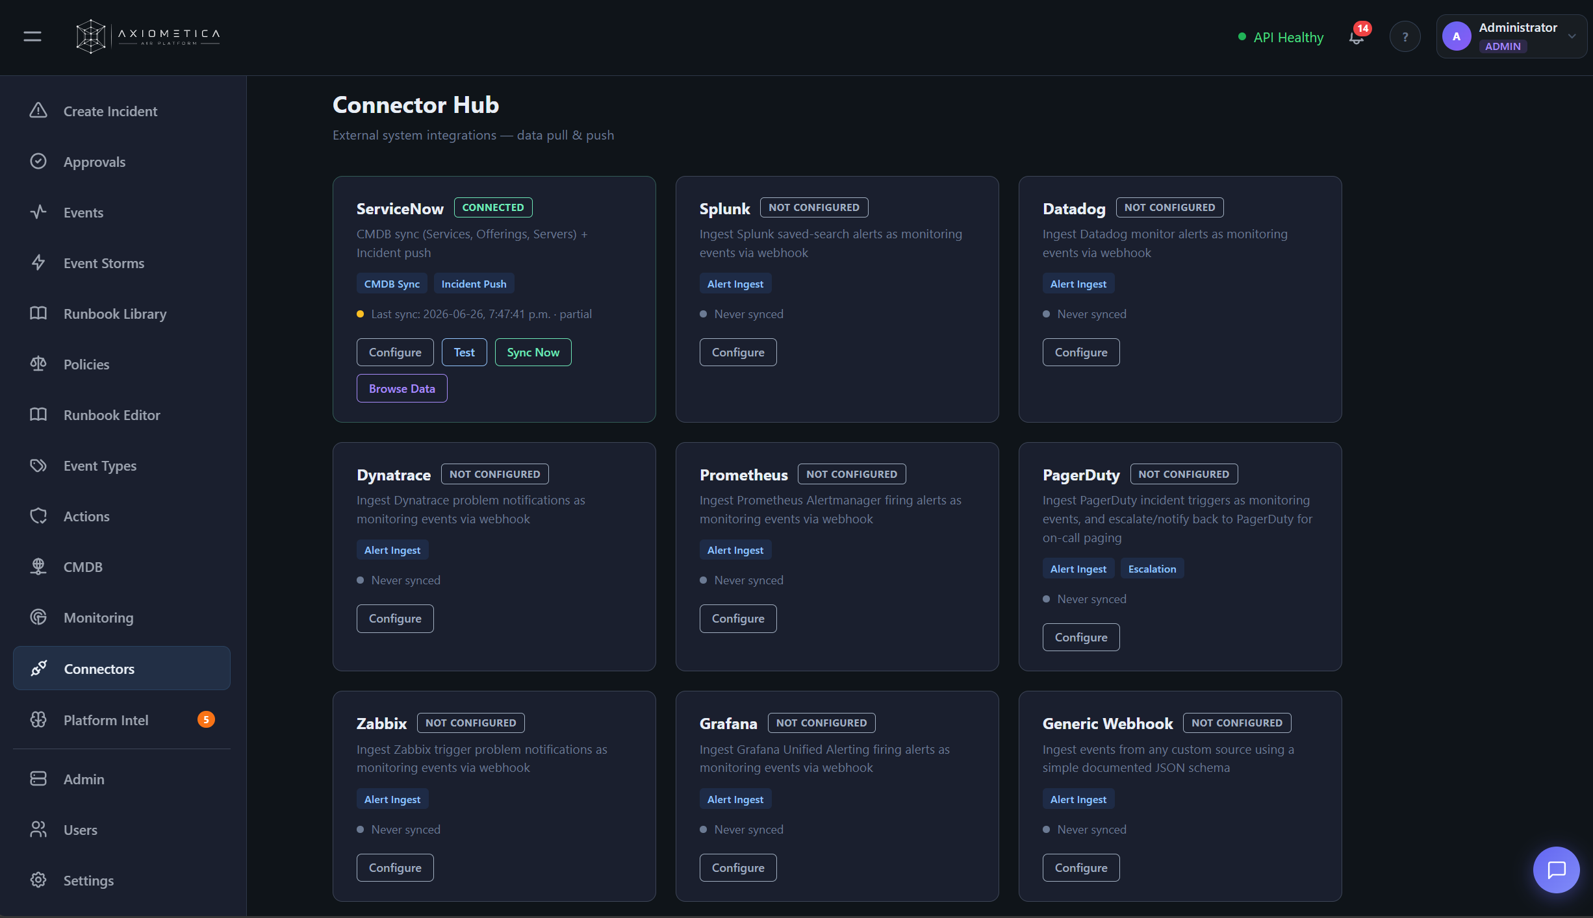Click Zabbix's Never synced status
Viewport: 1593px width, 918px height.
(x=405, y=830)
